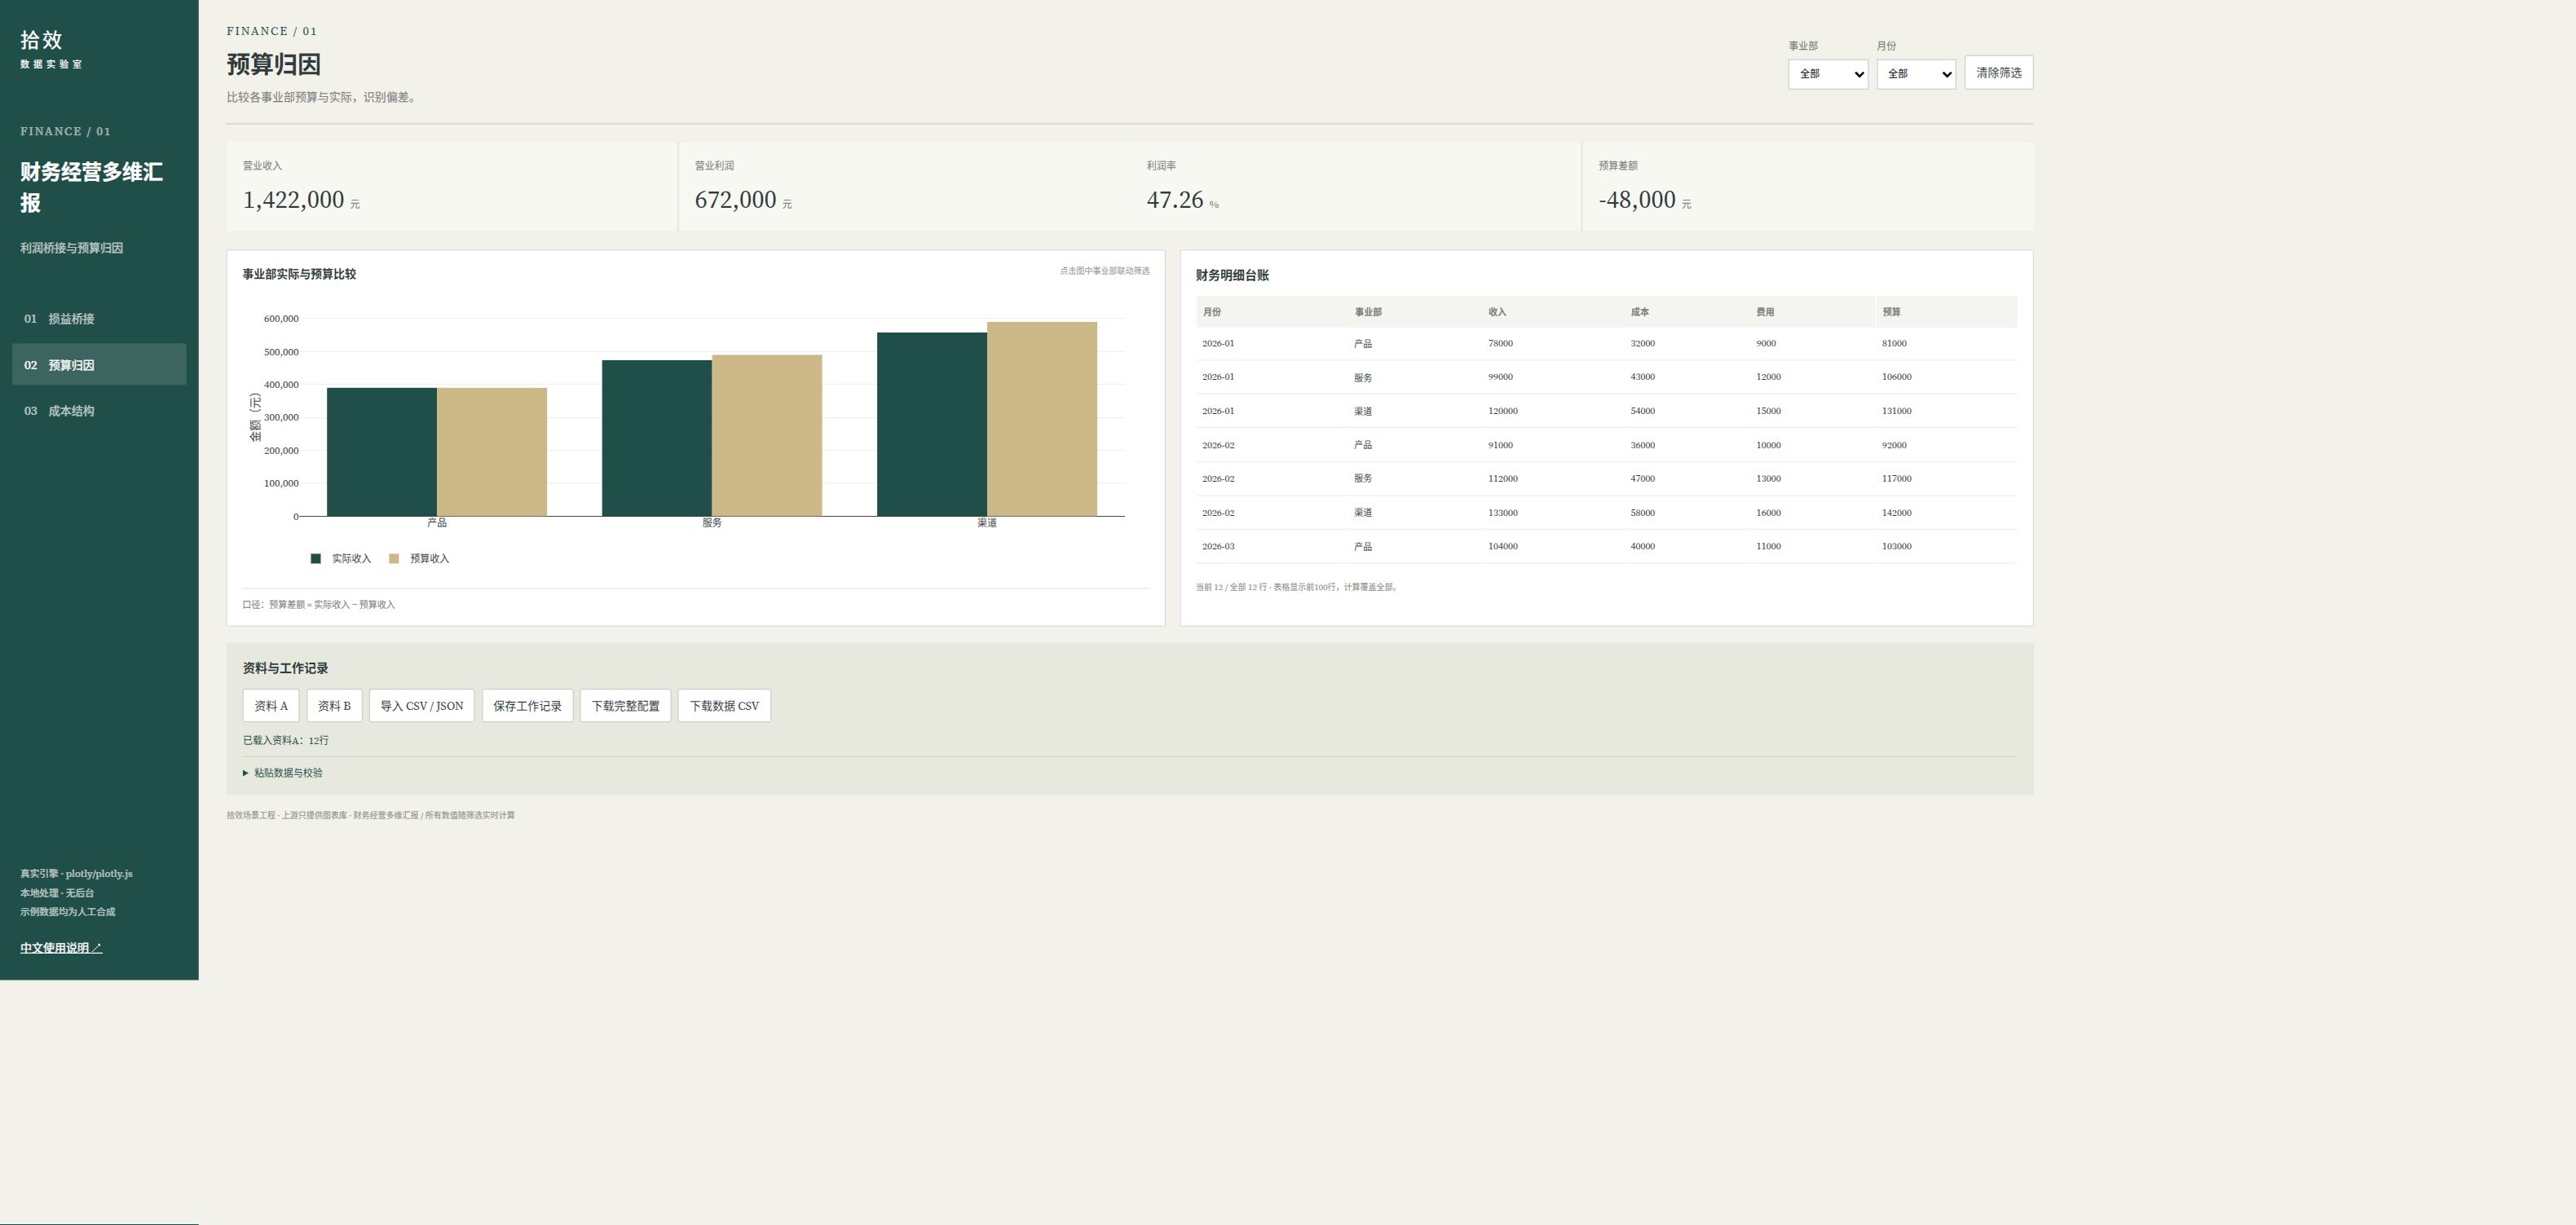Toggle the 实际收入 legend swatch

point(316,559)
